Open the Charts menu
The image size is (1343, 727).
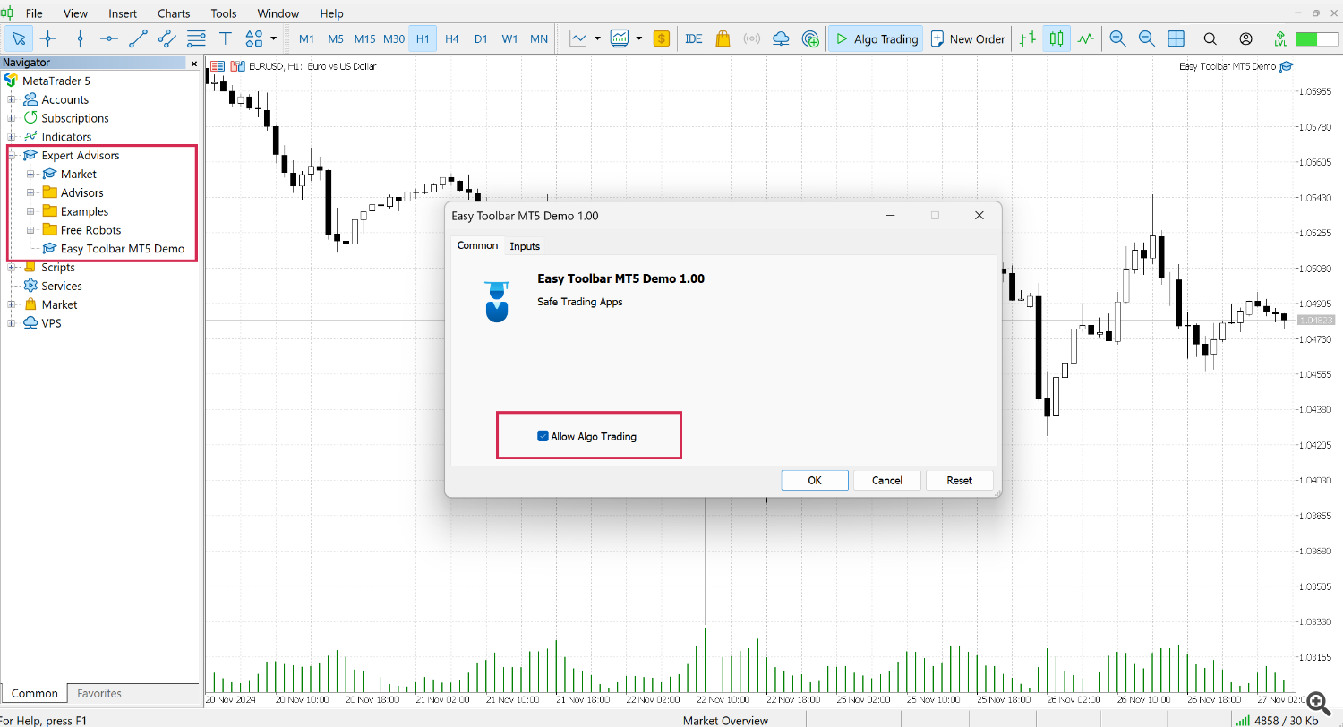(x=174, y=13)
